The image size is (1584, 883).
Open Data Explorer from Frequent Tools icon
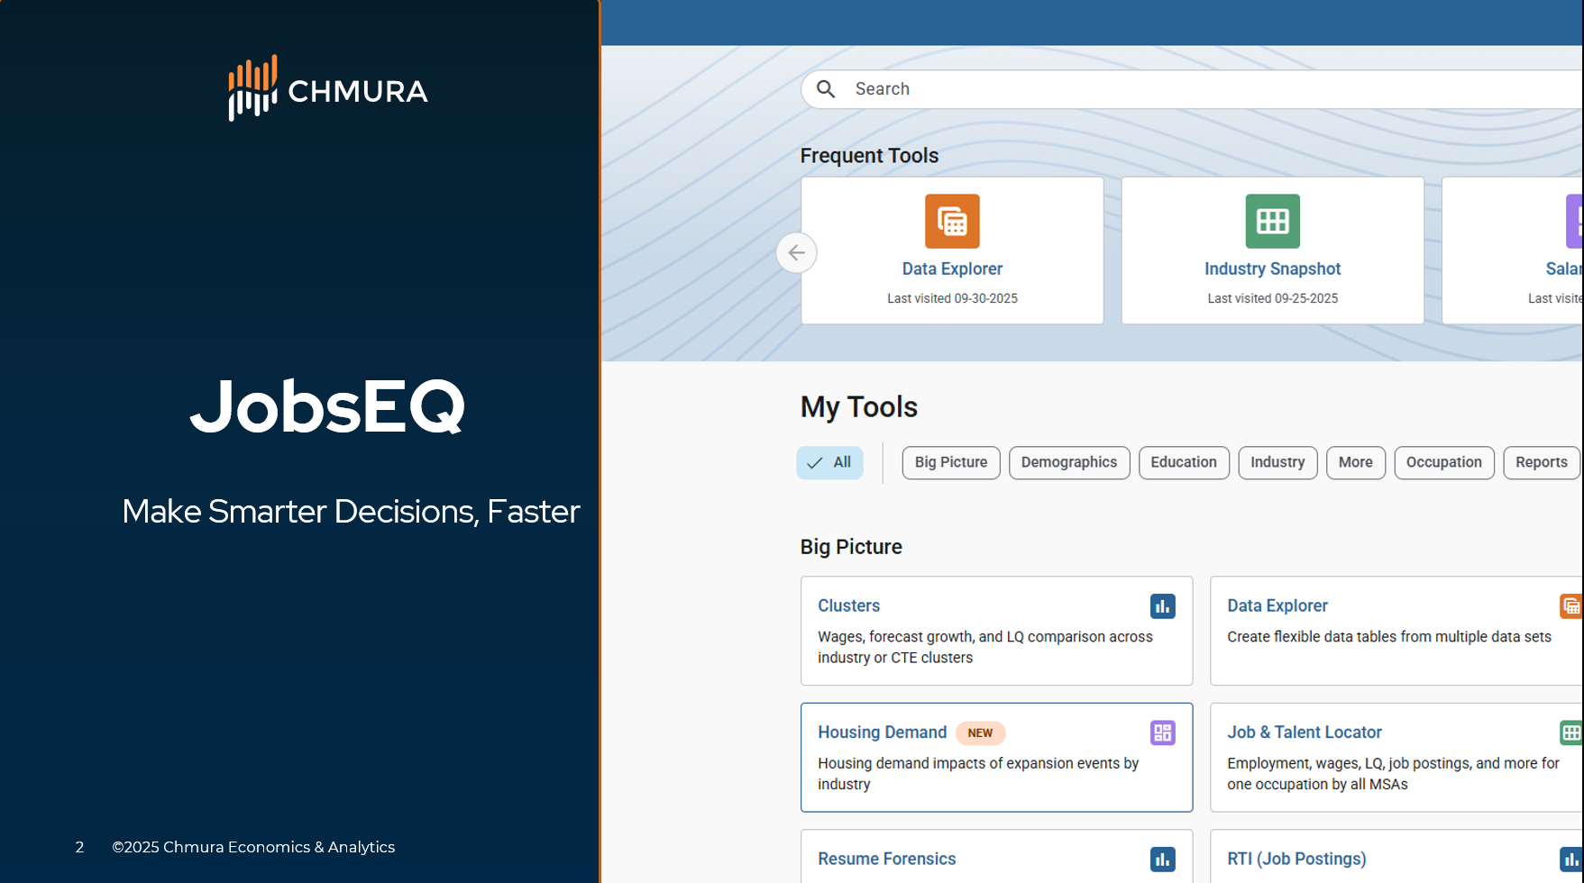tap(952, 221)
